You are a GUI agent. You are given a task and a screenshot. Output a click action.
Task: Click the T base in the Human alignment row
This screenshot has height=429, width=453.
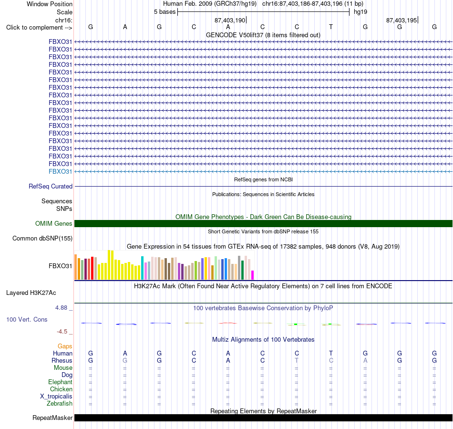331,353
